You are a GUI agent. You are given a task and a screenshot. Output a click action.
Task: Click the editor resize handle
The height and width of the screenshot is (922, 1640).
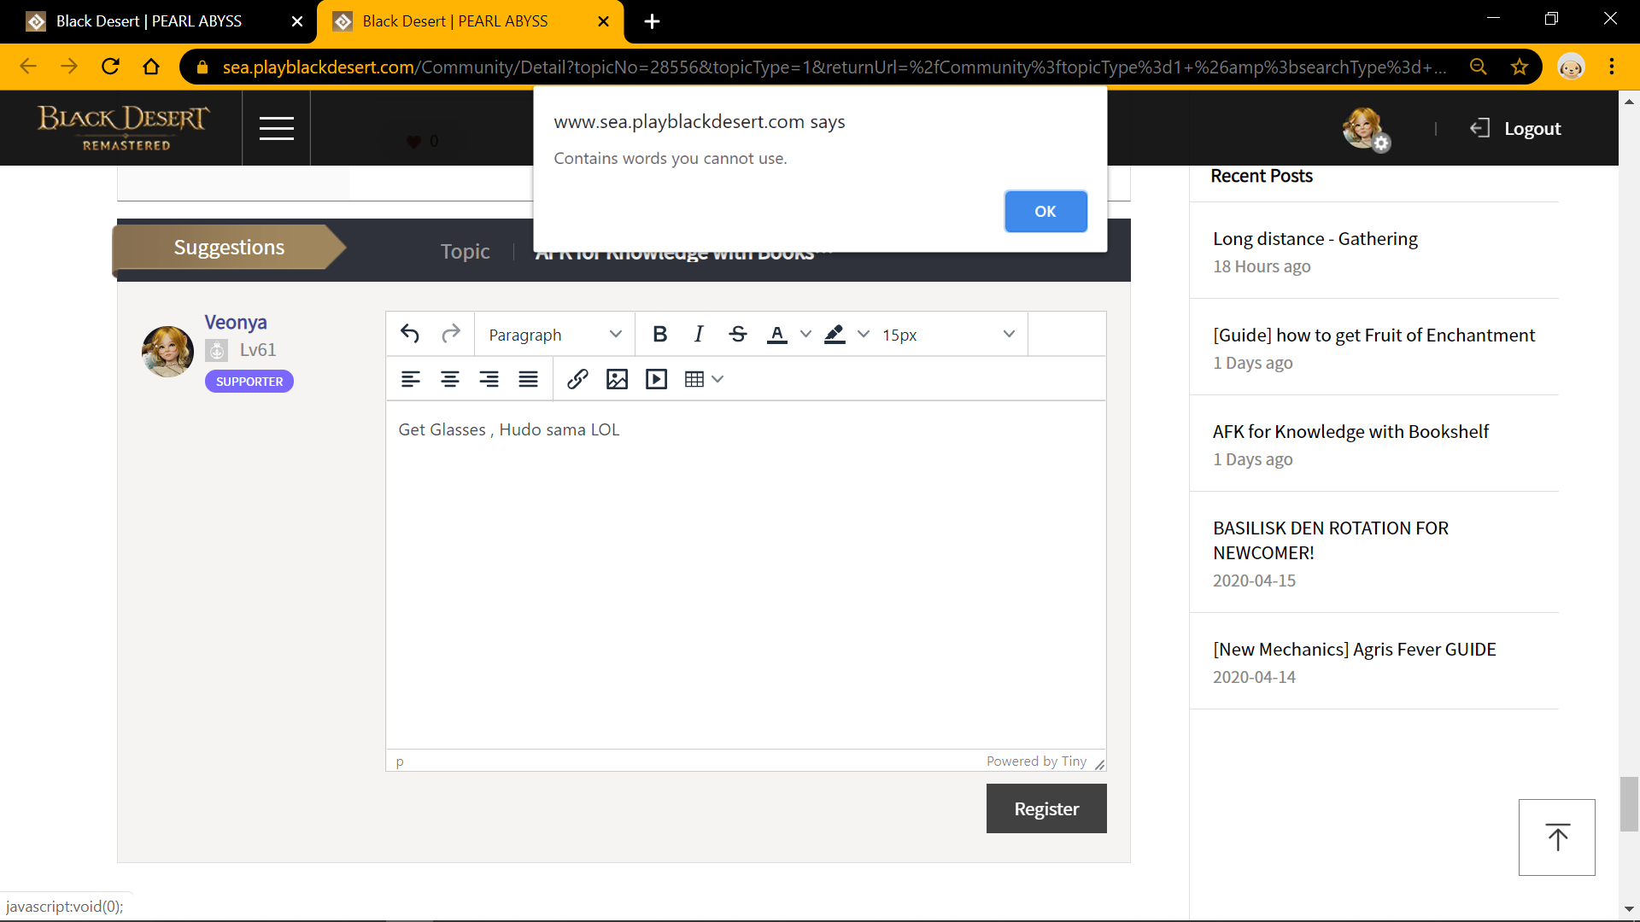(1099, 763)
